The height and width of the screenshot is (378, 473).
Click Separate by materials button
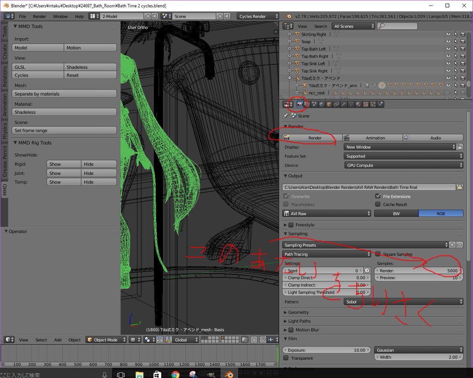coord(64,94)
